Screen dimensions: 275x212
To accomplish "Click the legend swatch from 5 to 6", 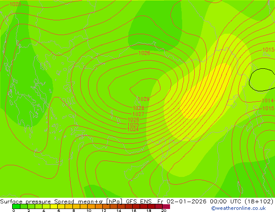I will click(x=54, y=206).
